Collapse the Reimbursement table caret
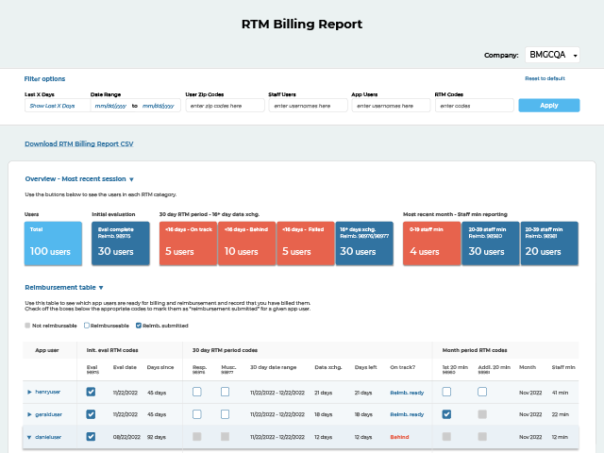 click(x=101, y=287)
